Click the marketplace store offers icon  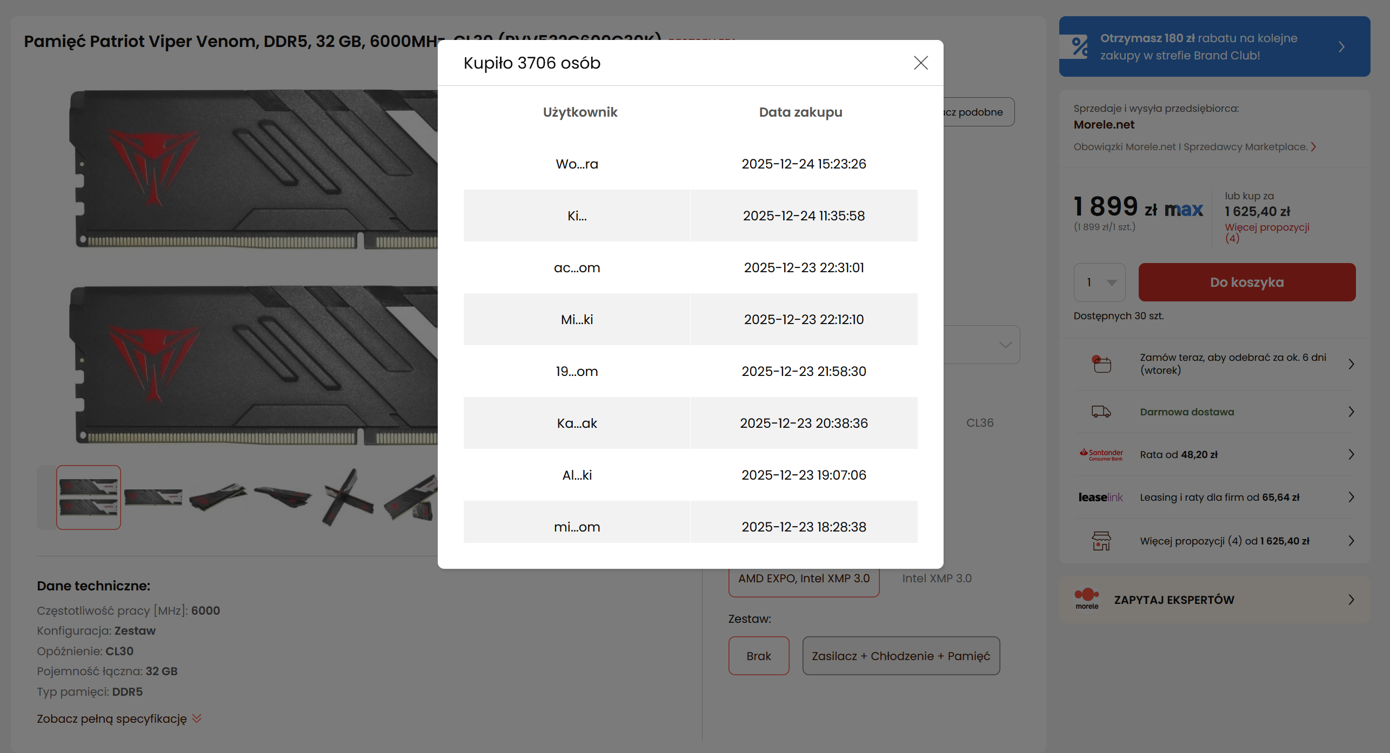click(x=1101, y=541)
